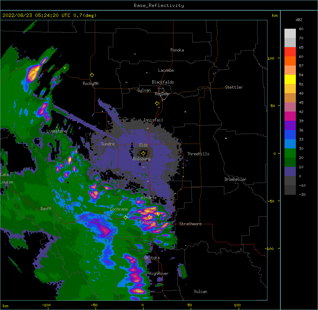Click the Didsbury town label
The height and width of the screenshot is (310, 318).
[x=142, y=159]
